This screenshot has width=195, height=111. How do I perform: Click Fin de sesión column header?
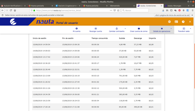tap(68, 38)
